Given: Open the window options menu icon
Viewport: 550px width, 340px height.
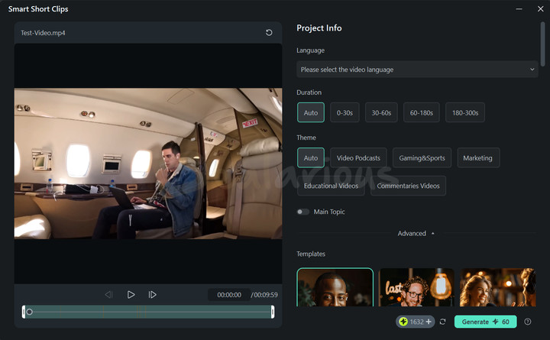Looking at the screenshot, I should point(520,9).
